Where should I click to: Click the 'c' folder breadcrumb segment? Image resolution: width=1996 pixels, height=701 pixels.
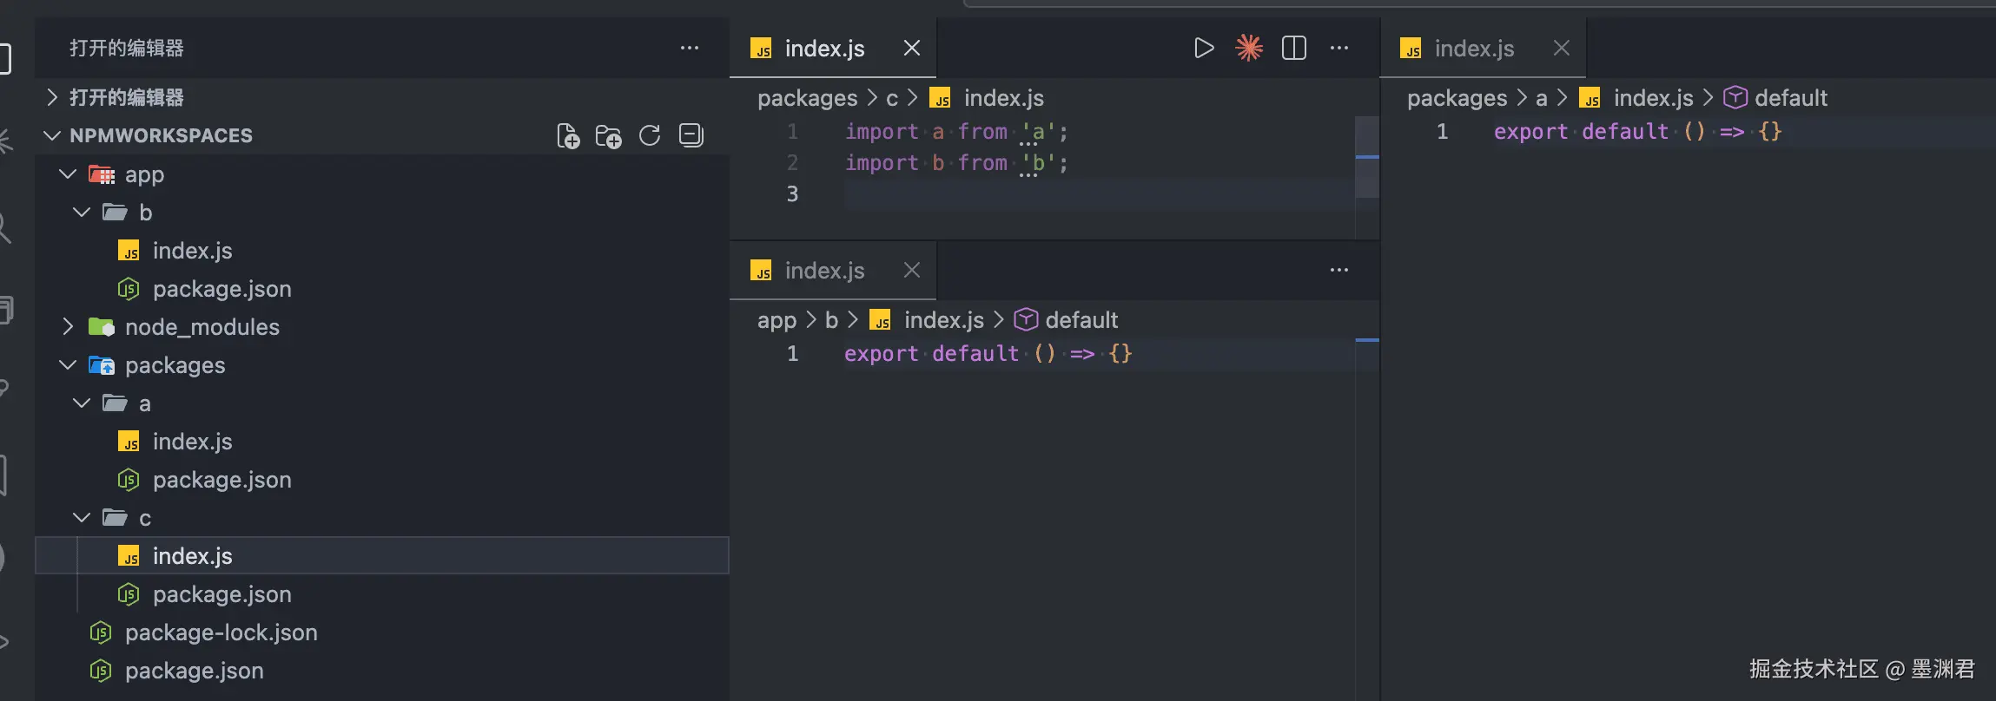pyautogui.click(x=891, y=98)
